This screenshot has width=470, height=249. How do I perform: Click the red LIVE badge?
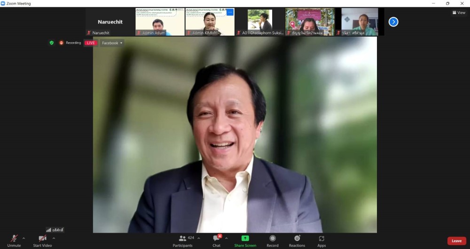[x=91, y=43]
